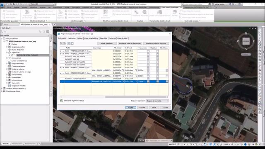Screen dimensions: 265x149
Task: Open the Bloquear regiones en dropdown
Action: 157,101
